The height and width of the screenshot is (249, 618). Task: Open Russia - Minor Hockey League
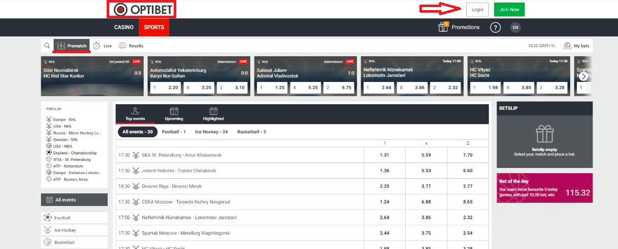[x=73, y=133]
